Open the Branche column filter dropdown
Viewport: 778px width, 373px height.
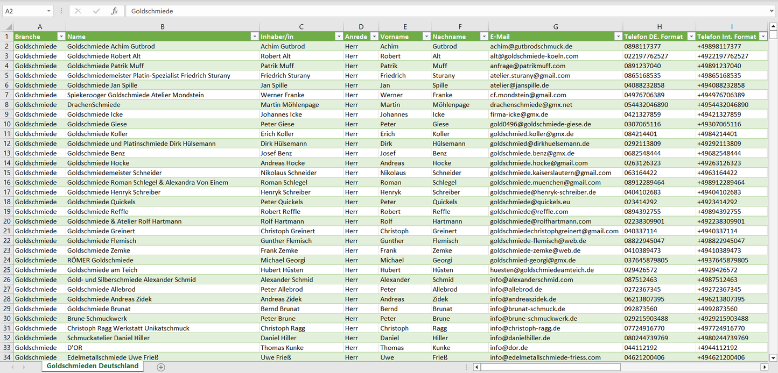click(61, 37)
